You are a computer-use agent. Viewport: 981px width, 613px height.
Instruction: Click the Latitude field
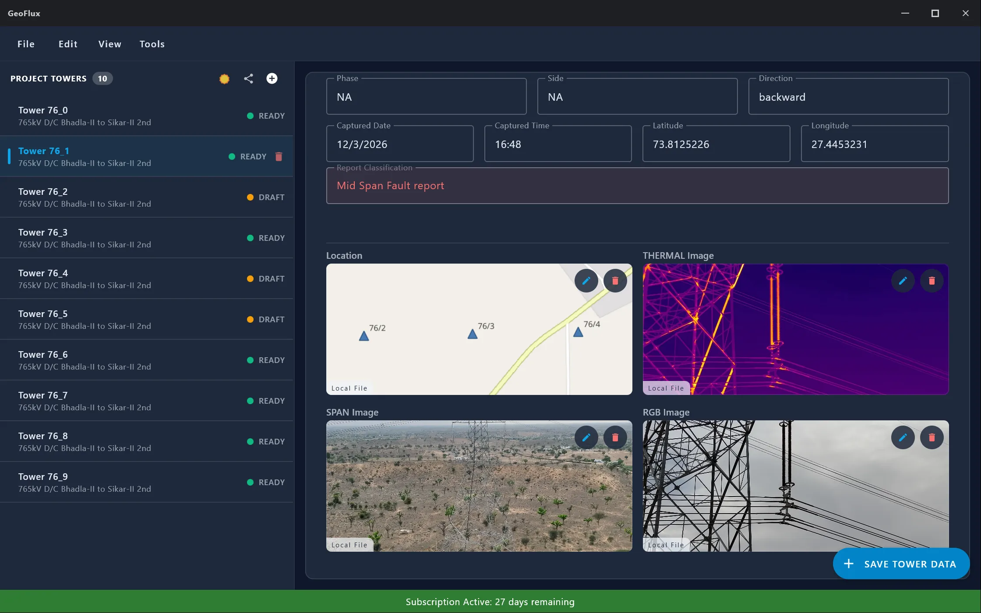click(716, 144)
